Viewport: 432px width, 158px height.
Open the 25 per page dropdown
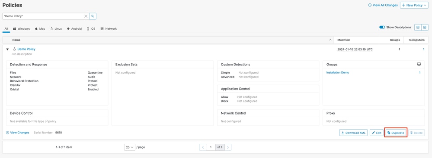129,147
